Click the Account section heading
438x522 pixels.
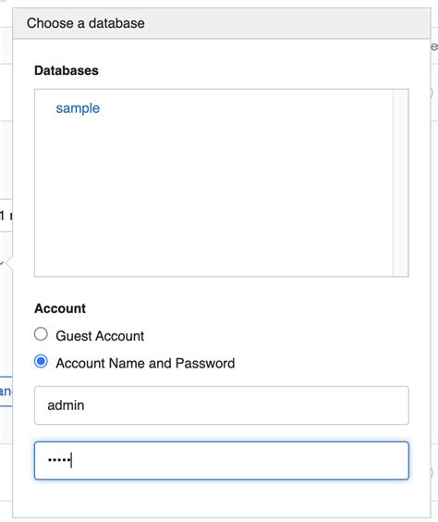[60, 308]
